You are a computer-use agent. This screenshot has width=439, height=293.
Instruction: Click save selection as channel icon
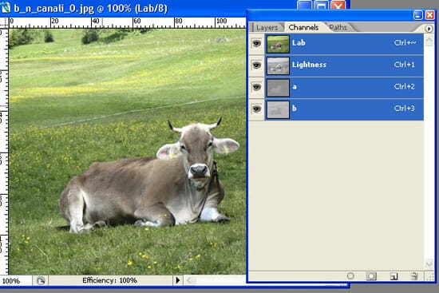(x=371, y=276)
